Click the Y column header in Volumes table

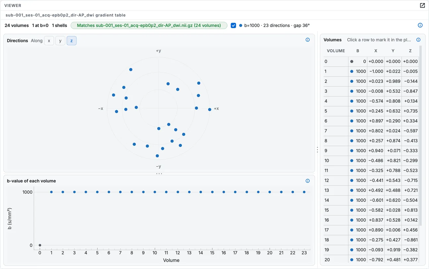point(393,51)
